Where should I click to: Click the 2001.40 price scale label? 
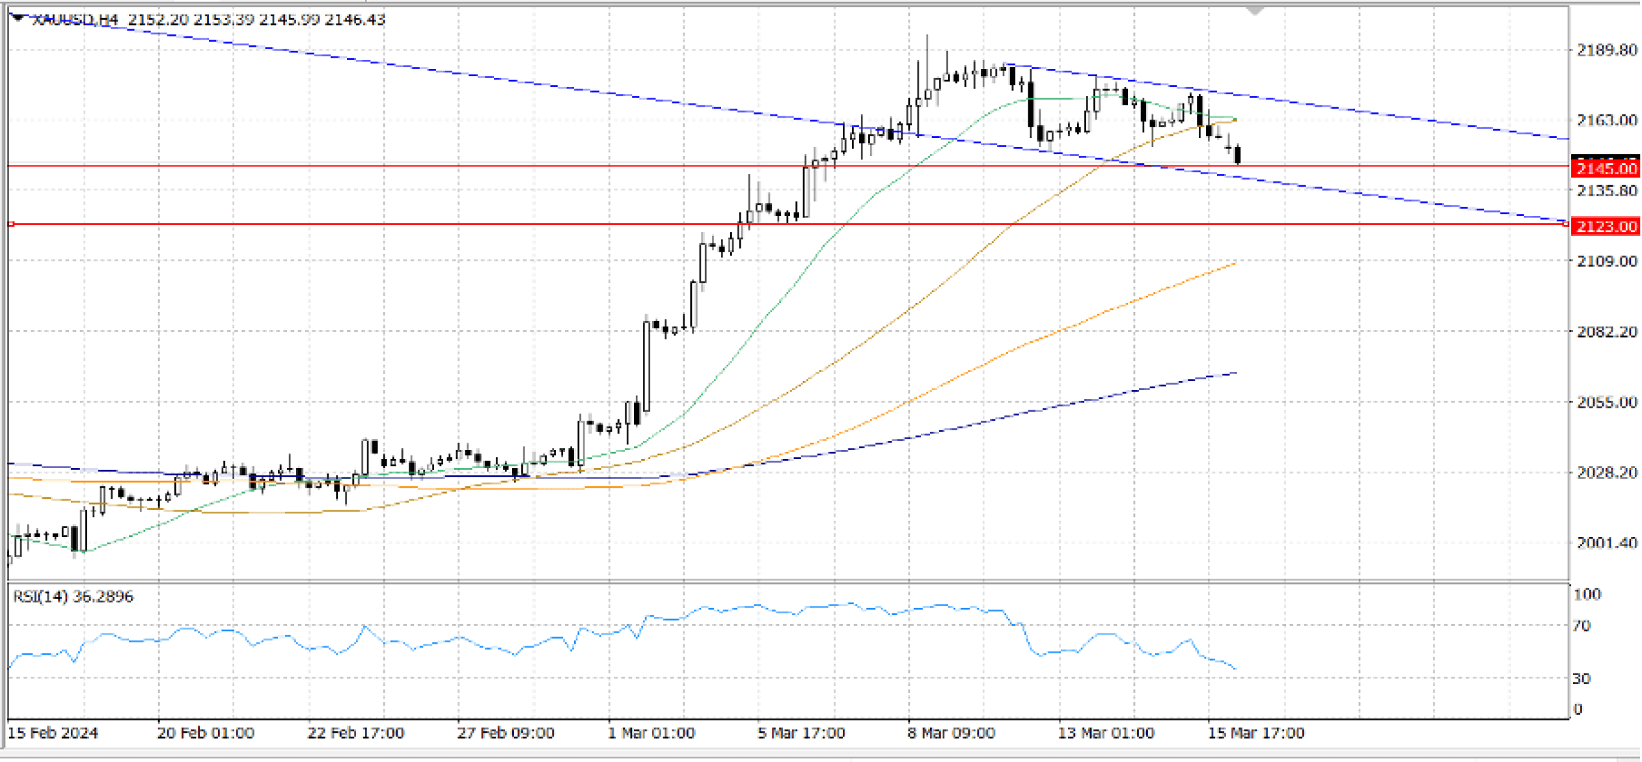tap(1606, 543)
